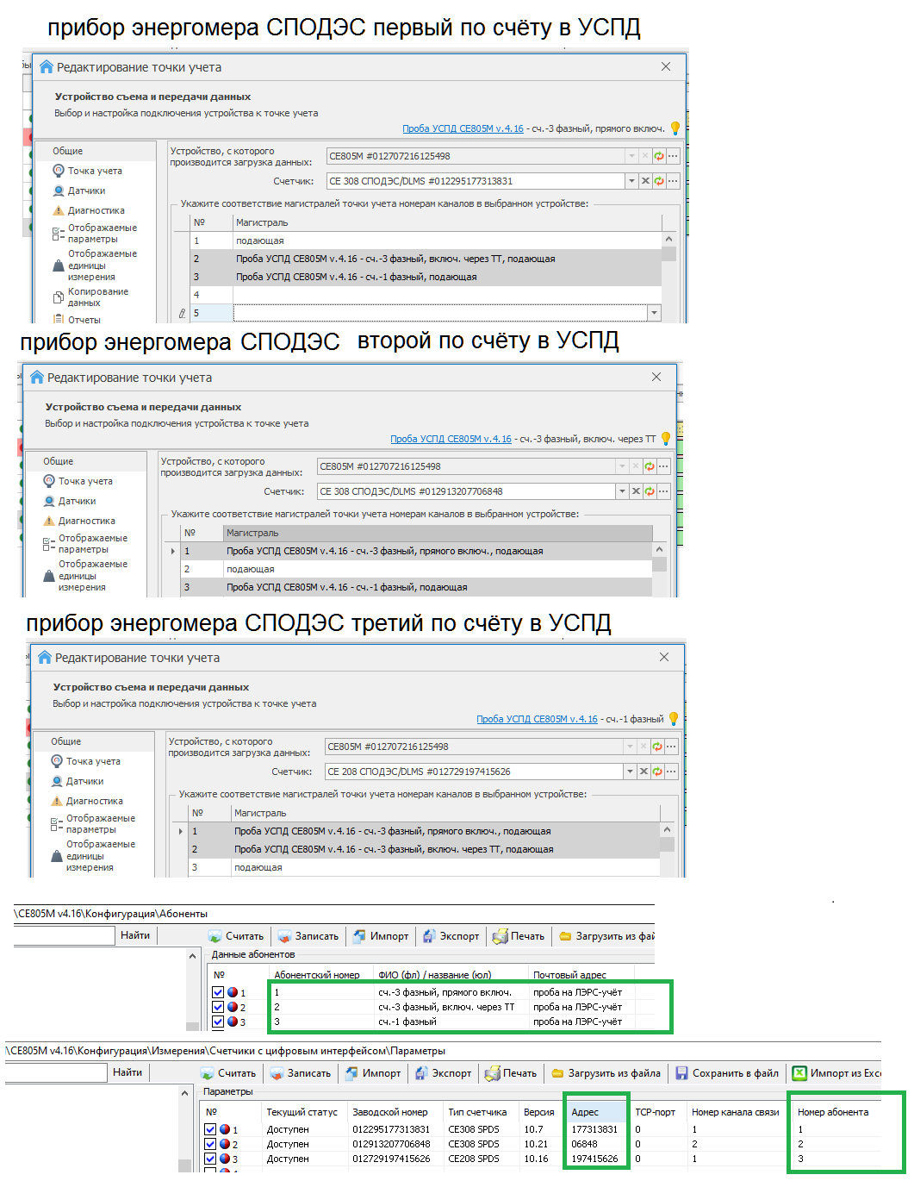
Task: Open Проба УСПД link beside сч.-1 фазный
Action: click(537, 719)
